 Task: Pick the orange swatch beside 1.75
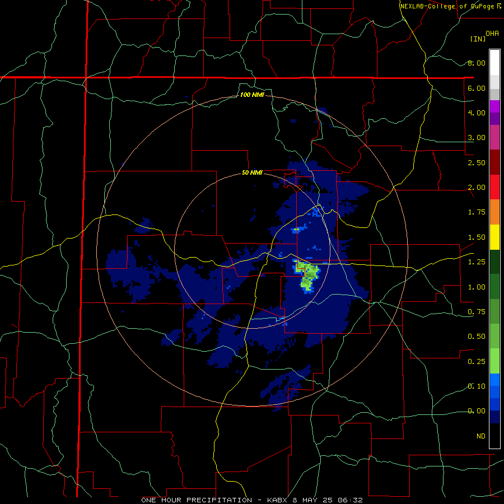[x=494, y=212]
